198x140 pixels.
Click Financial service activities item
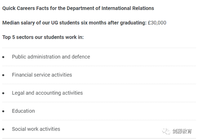click(42, 75)
